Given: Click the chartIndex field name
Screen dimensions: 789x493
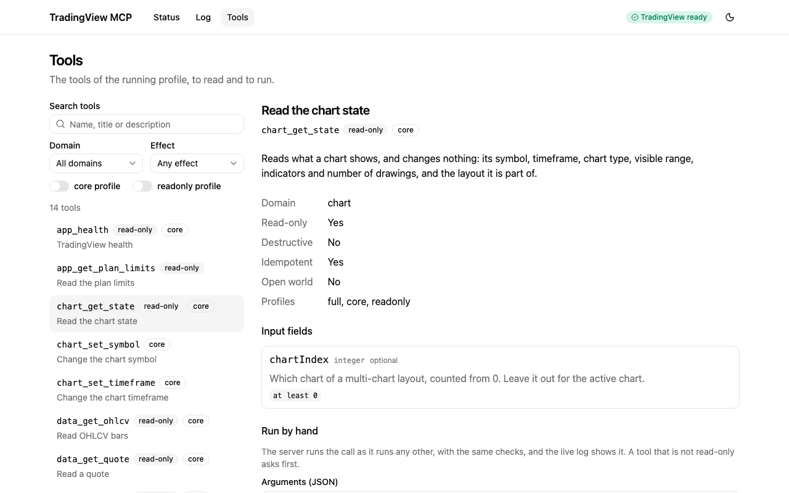Looking at the screenshot, I should tap(299, 360).
